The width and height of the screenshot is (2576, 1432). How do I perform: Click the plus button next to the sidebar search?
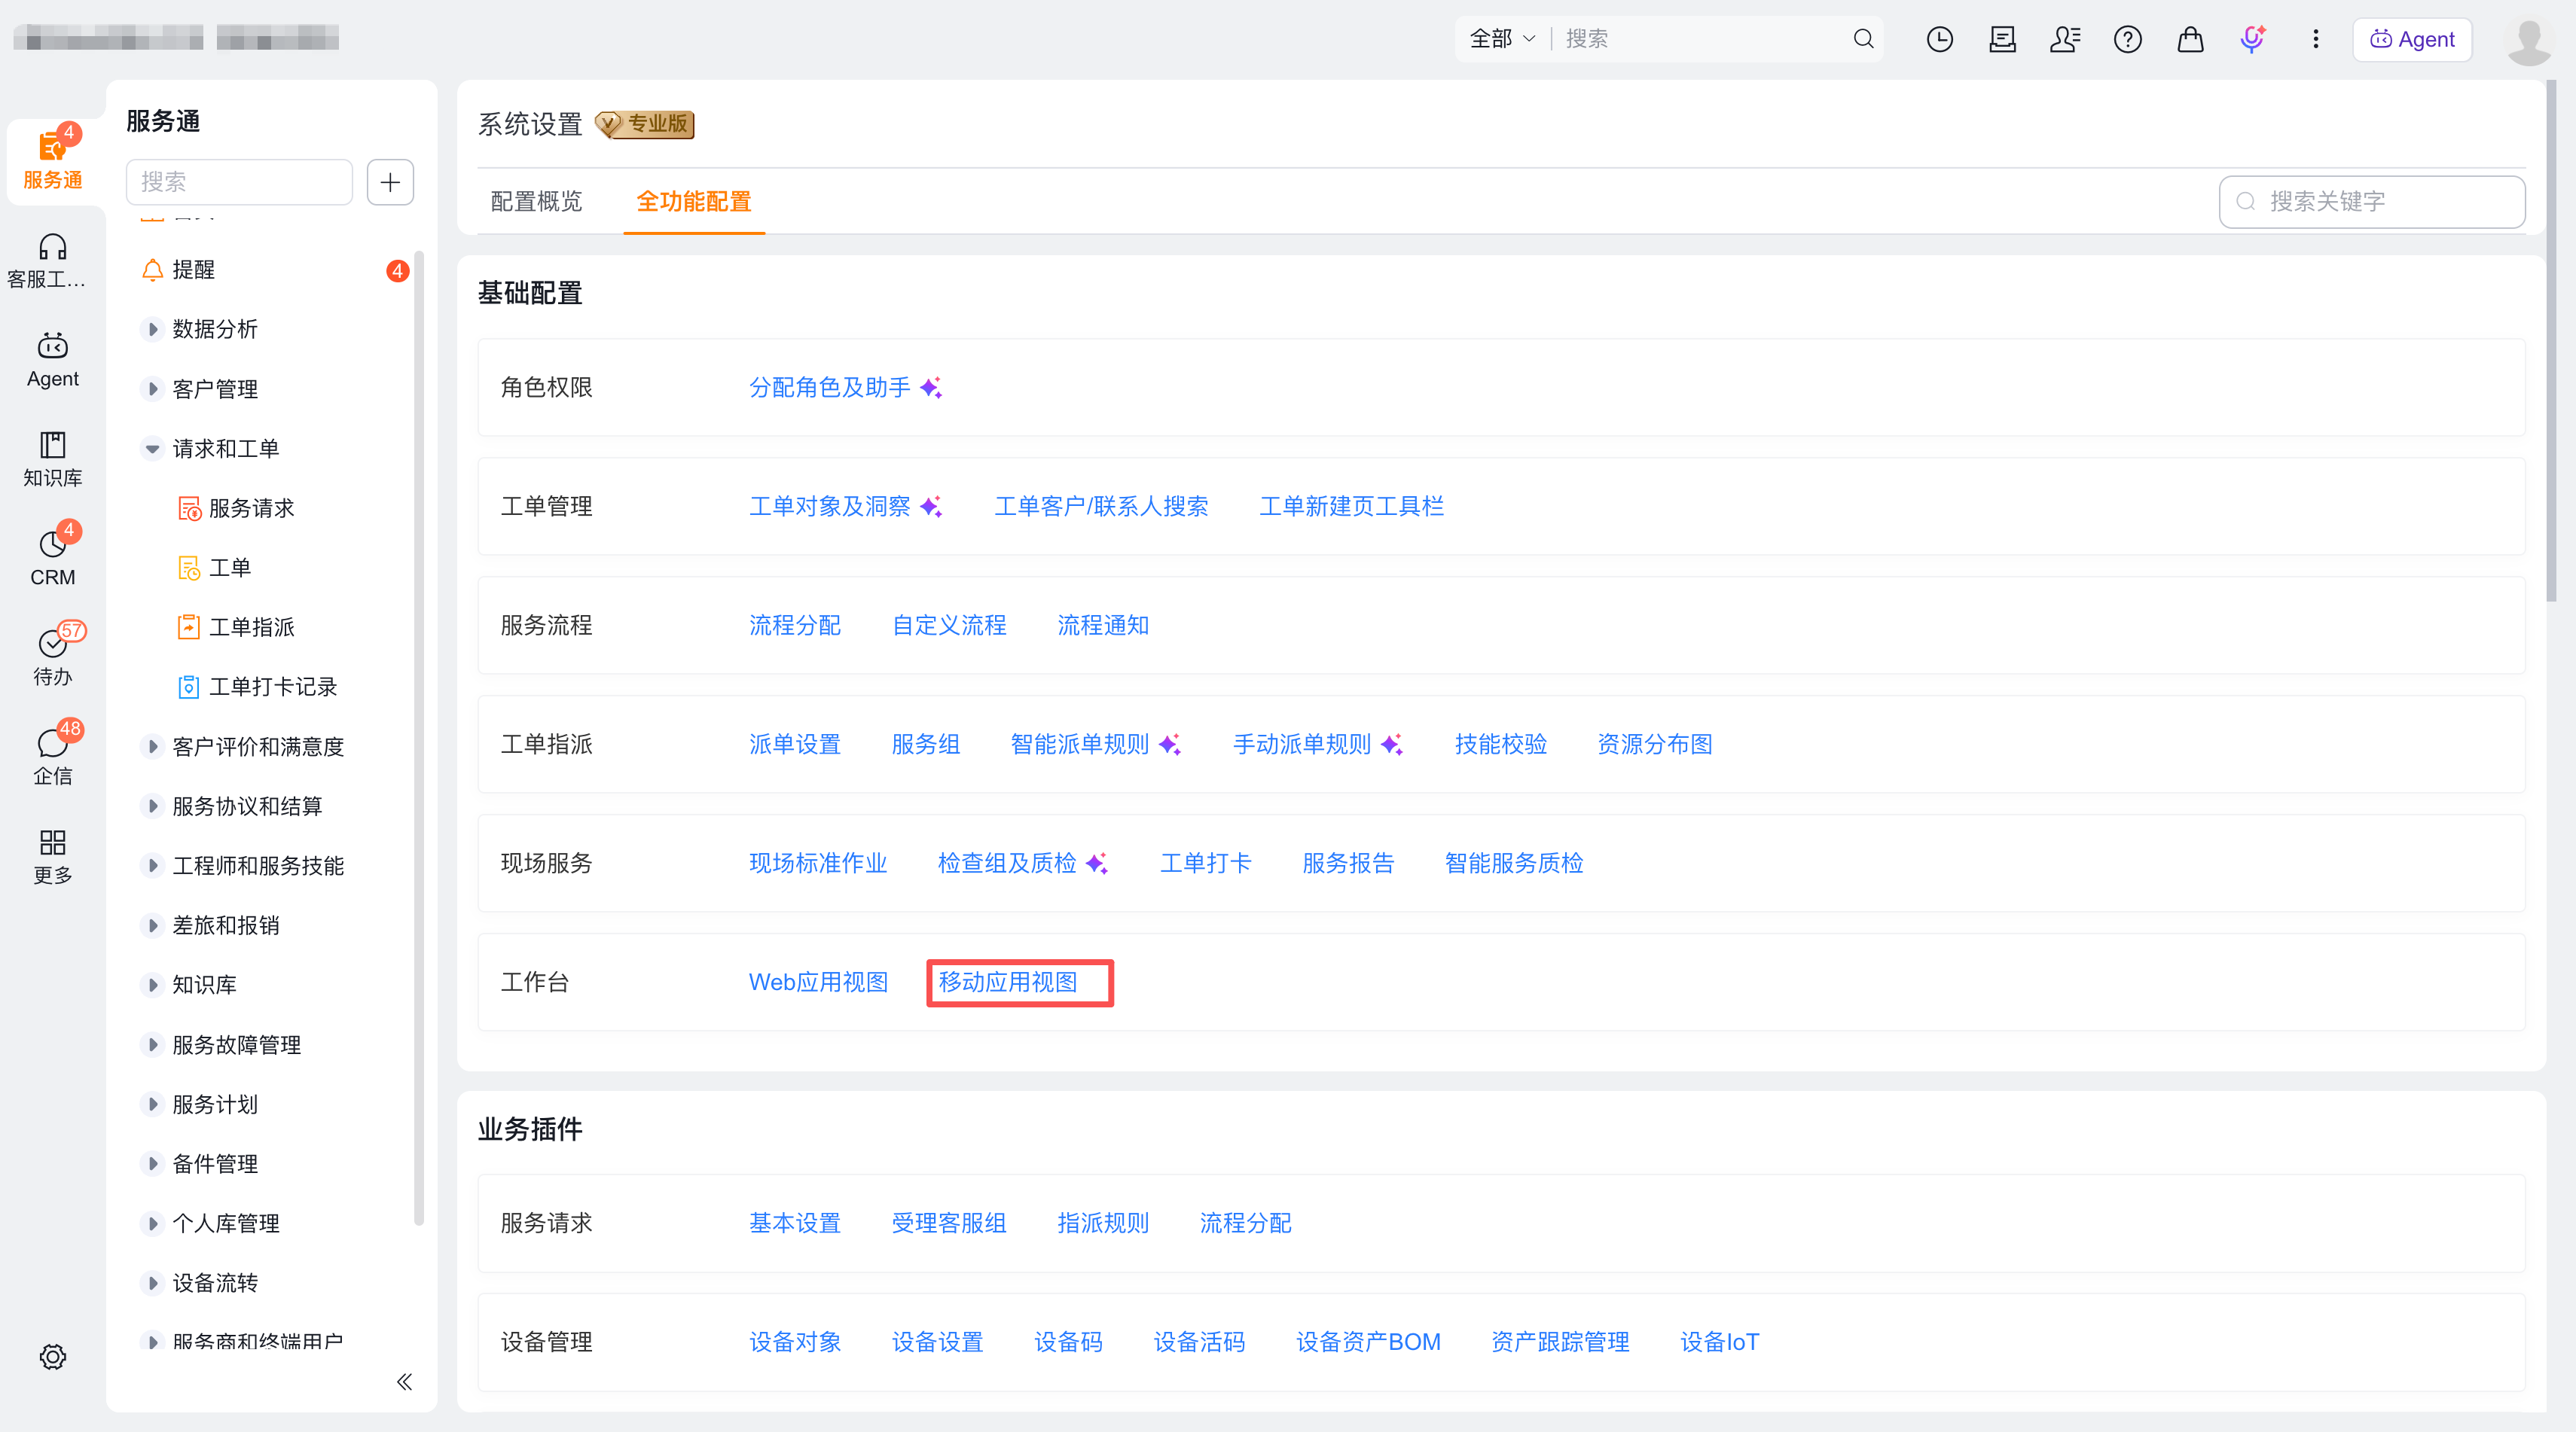(390, 182)
